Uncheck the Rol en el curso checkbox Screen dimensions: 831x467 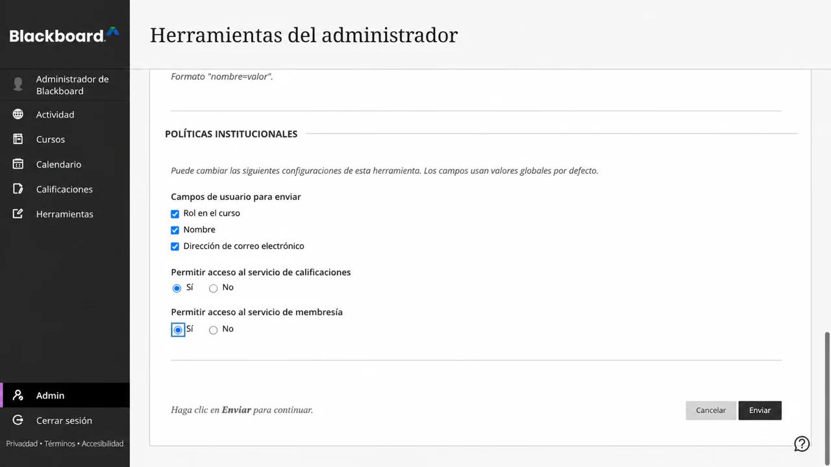click(x=175, y=213)
